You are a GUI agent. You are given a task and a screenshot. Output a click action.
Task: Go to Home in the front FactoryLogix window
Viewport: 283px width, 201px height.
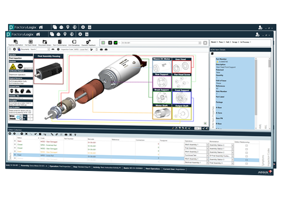38,34
